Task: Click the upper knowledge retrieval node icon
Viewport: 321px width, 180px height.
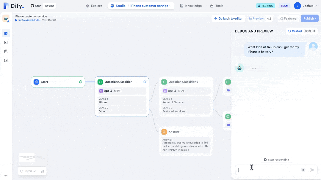Action: (x=228, y=82)
